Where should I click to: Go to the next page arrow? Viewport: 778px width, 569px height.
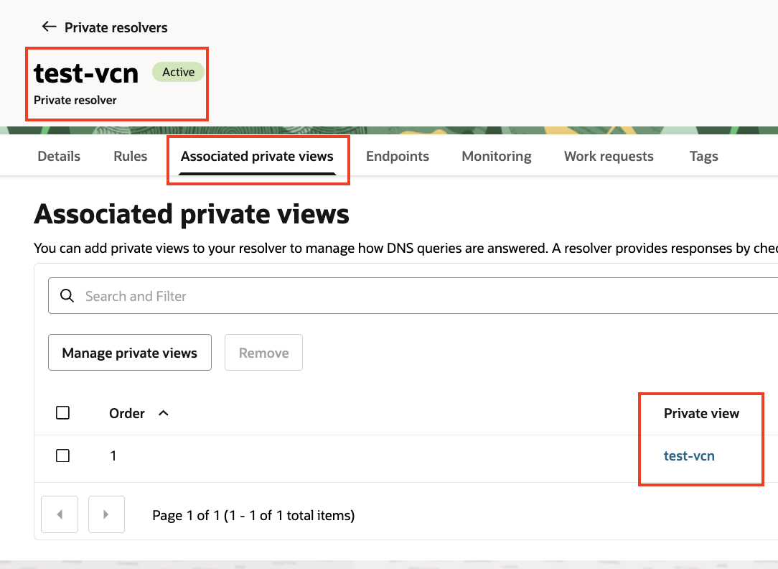106,514
